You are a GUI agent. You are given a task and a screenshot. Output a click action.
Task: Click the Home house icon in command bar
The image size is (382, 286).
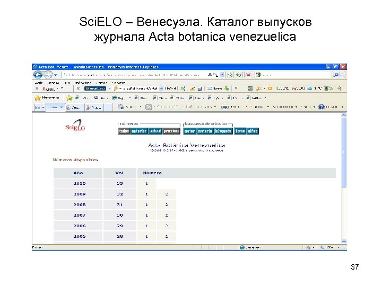120,107
